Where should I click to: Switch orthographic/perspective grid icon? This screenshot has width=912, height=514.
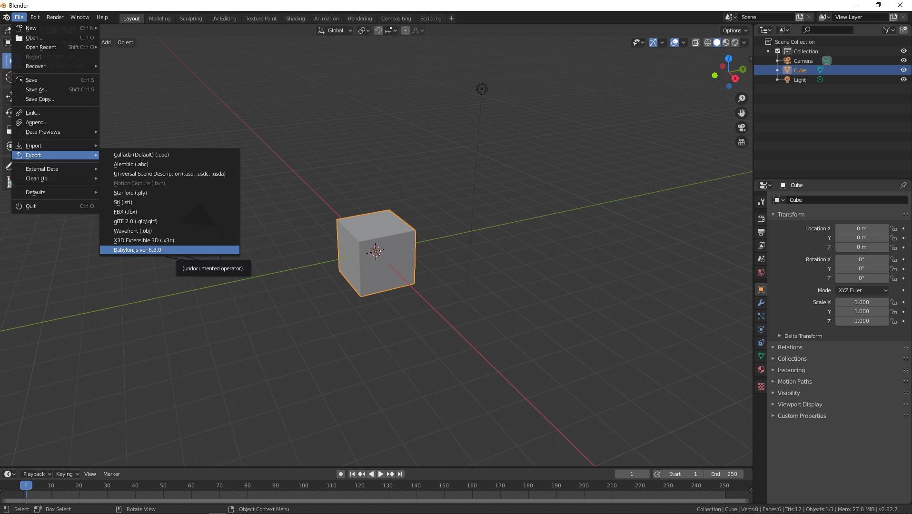coord(742,142)
